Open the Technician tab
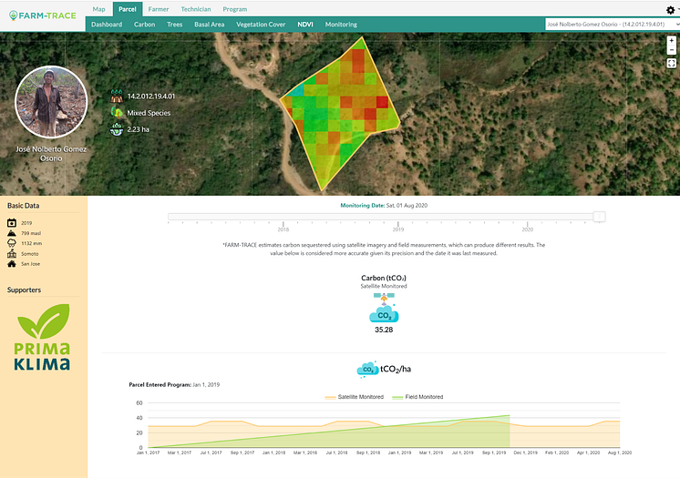The height and width of the screenshot is (478, 680). 196,8
